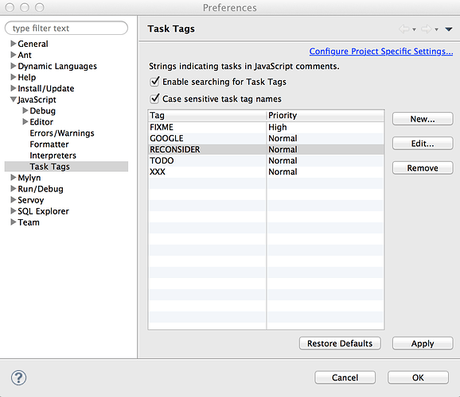Image resolution: width=460 pixels, height=397 pixels.
Task: Expand the Debug node under JavaScript
Action: click(x=25, y=110)
